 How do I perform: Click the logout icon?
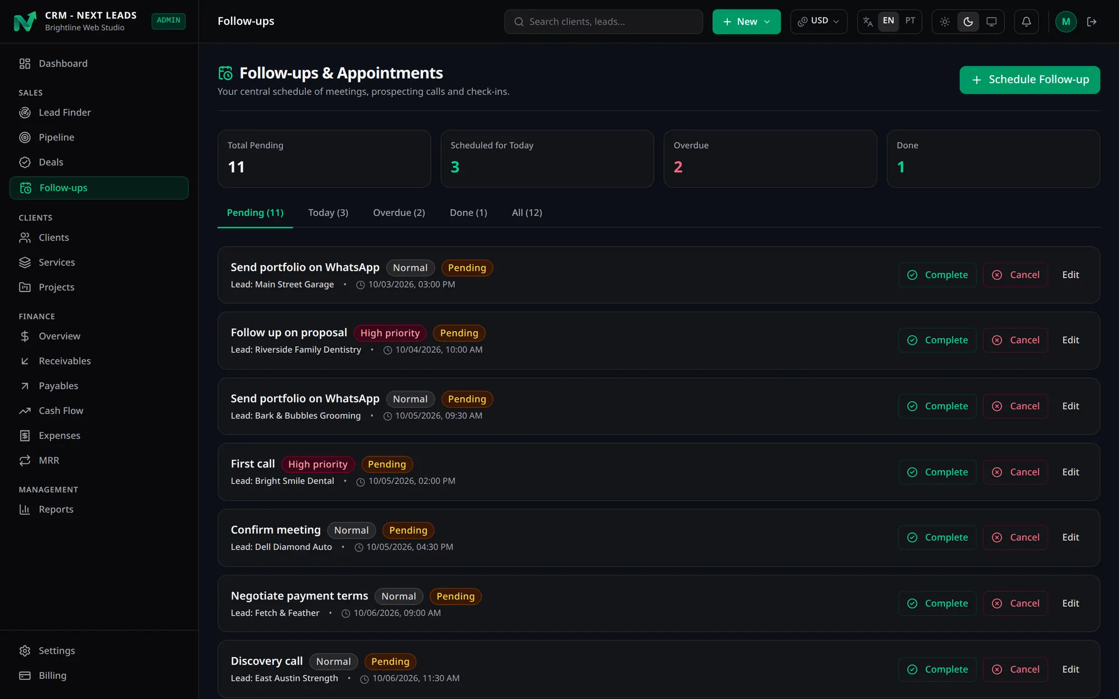click(x=1092, y=21)
